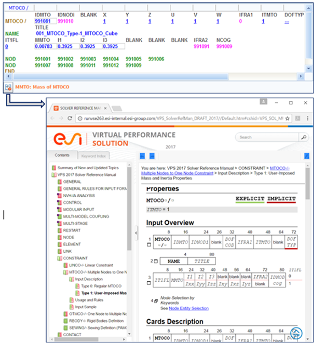Open the help icon beside MMTO description
This screenshot has width=315, height=344.
pyautogui.click(x=8, y=87)
